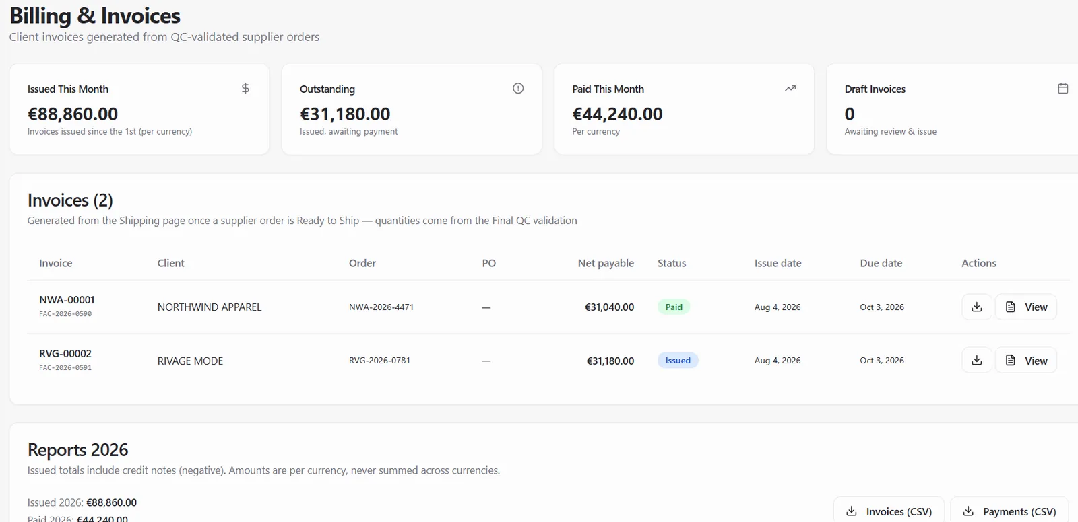
Task: Click the Issued 2026 total line
Action: [82, 502]
